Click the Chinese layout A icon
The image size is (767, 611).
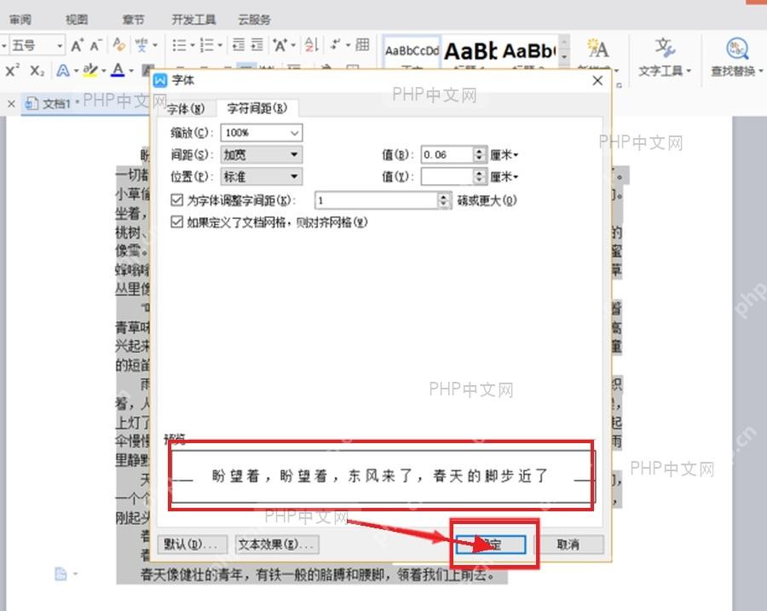click(280, 45)
